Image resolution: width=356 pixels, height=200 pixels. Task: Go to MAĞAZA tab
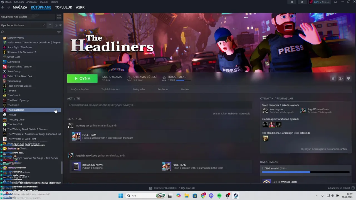[x=20, y=7]
